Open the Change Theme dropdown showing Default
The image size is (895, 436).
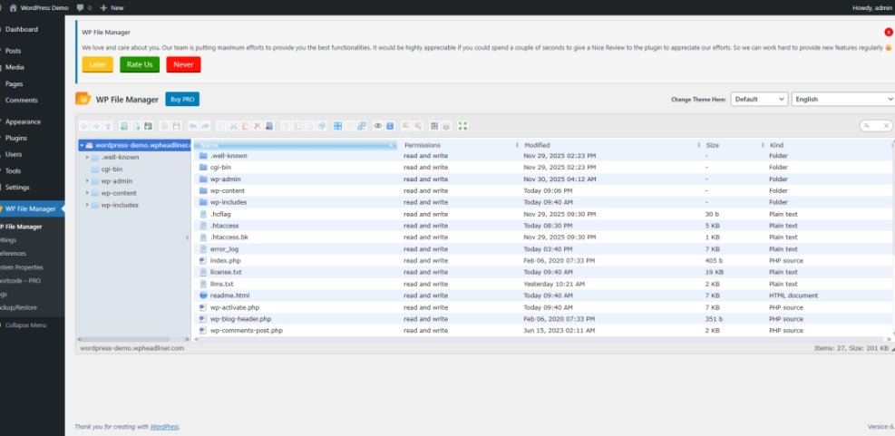coord(759,99)
